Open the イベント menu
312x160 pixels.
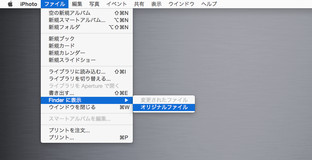117,4
